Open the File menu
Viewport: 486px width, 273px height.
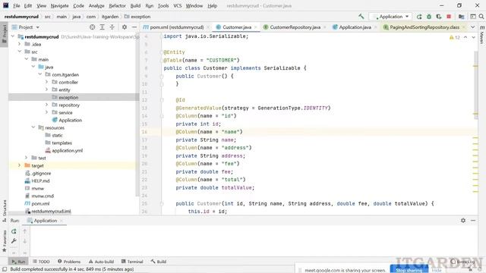point(16,5)
